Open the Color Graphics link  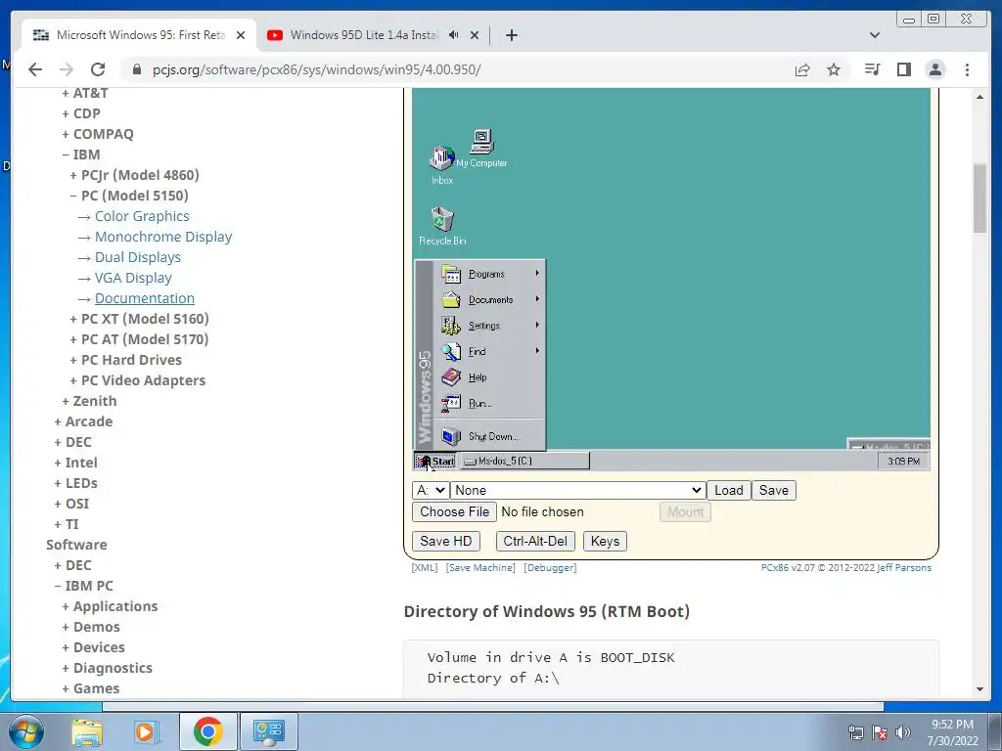142,216
